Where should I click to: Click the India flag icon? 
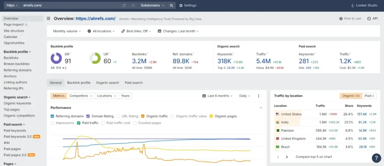point(278,122)
